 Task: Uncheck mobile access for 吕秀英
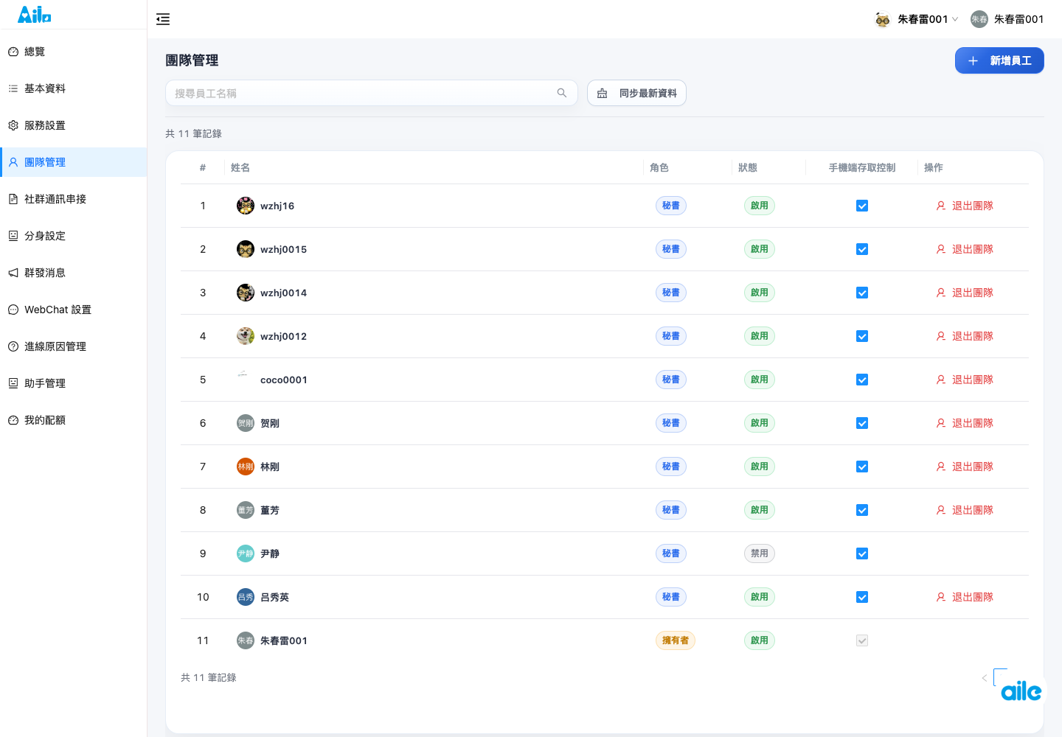pos(862,597)
